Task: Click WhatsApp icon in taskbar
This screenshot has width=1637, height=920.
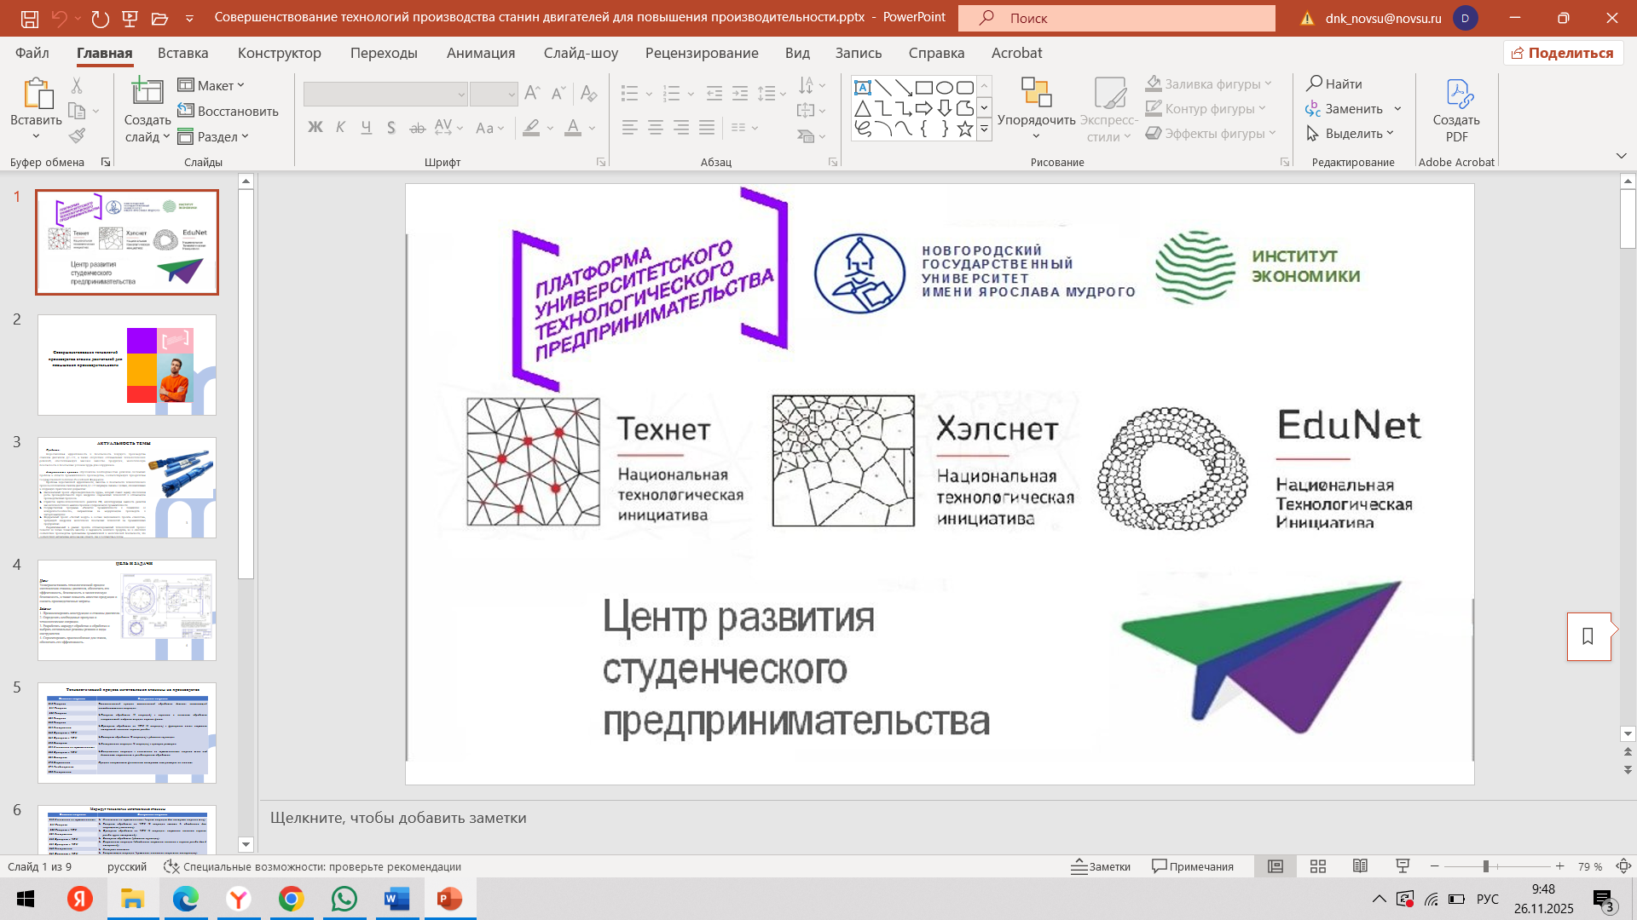Action: point(344,899)
